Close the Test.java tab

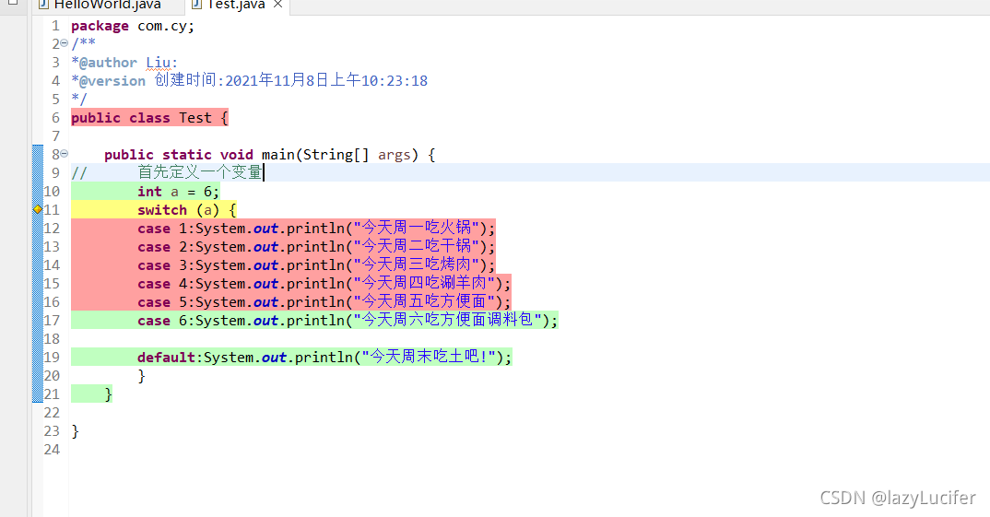click(x=277, y=5)
